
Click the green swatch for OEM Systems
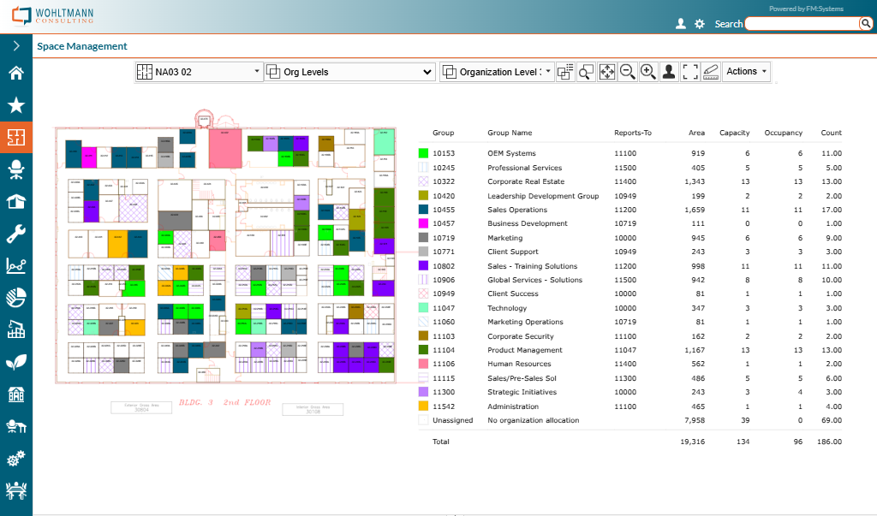pos(423,154)
